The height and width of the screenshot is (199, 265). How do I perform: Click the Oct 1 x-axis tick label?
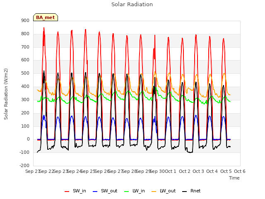pos(171,171)
